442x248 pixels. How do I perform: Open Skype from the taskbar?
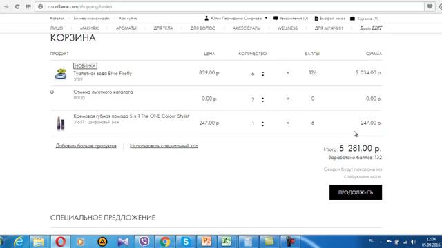point(186,242)
